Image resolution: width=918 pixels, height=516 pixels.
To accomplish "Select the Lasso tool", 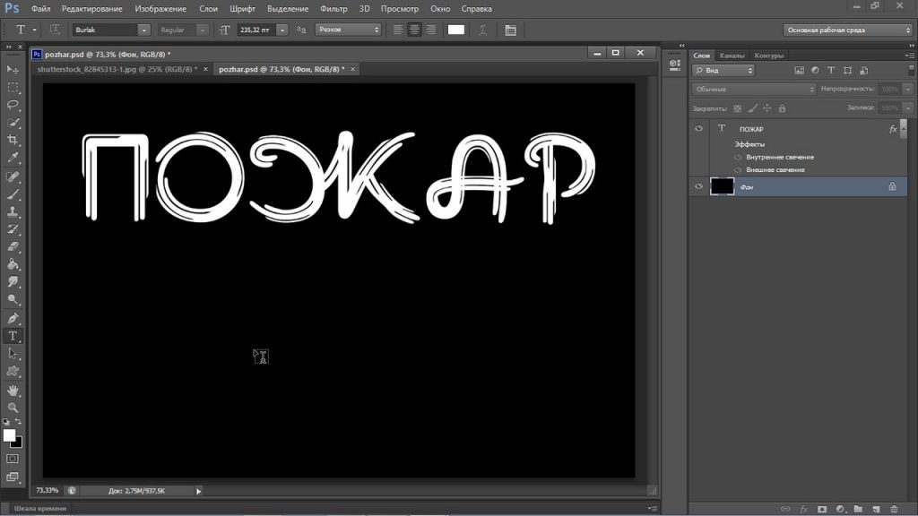I will pyautogui.click(x=13, y=105).
